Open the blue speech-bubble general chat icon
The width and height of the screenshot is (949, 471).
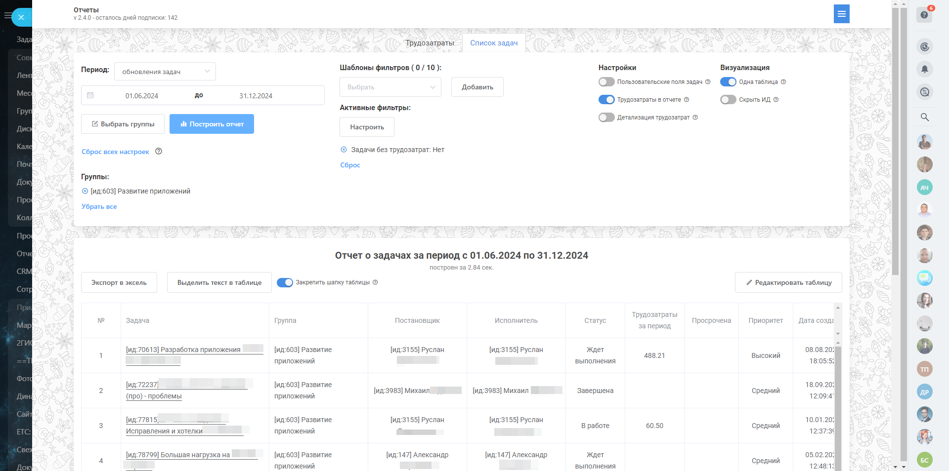(925, 278)
